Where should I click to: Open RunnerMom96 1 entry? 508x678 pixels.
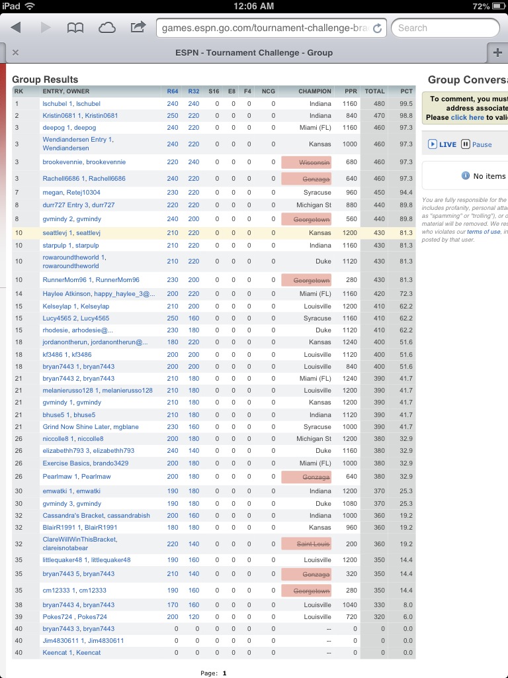tap(91, 280)
